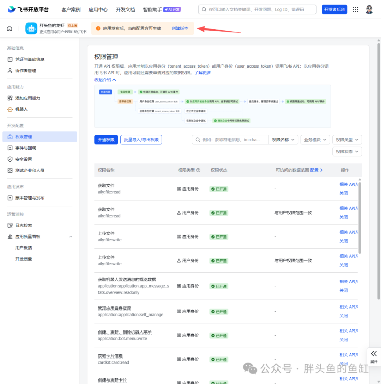
Task: Click the 版本管理与发布 upload icon
Action: point(10,198)
